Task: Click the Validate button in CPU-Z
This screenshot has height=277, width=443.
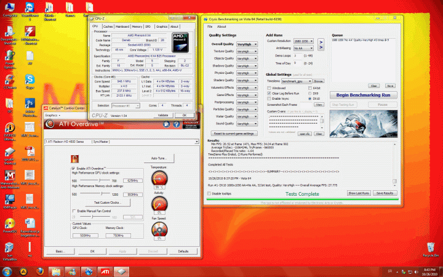Action: click(x=163, y=115)
